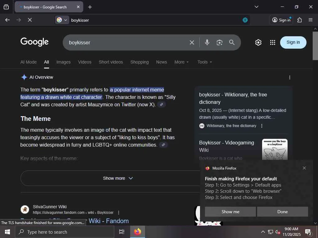Open Google quick settings gear
The image size is (318, 238).
258,42
